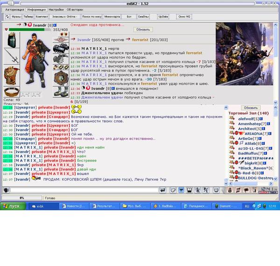This screenshot has height=266, width=280.
Task: Switch to Паладинск taskbar window
Action: tap(196, 206)
